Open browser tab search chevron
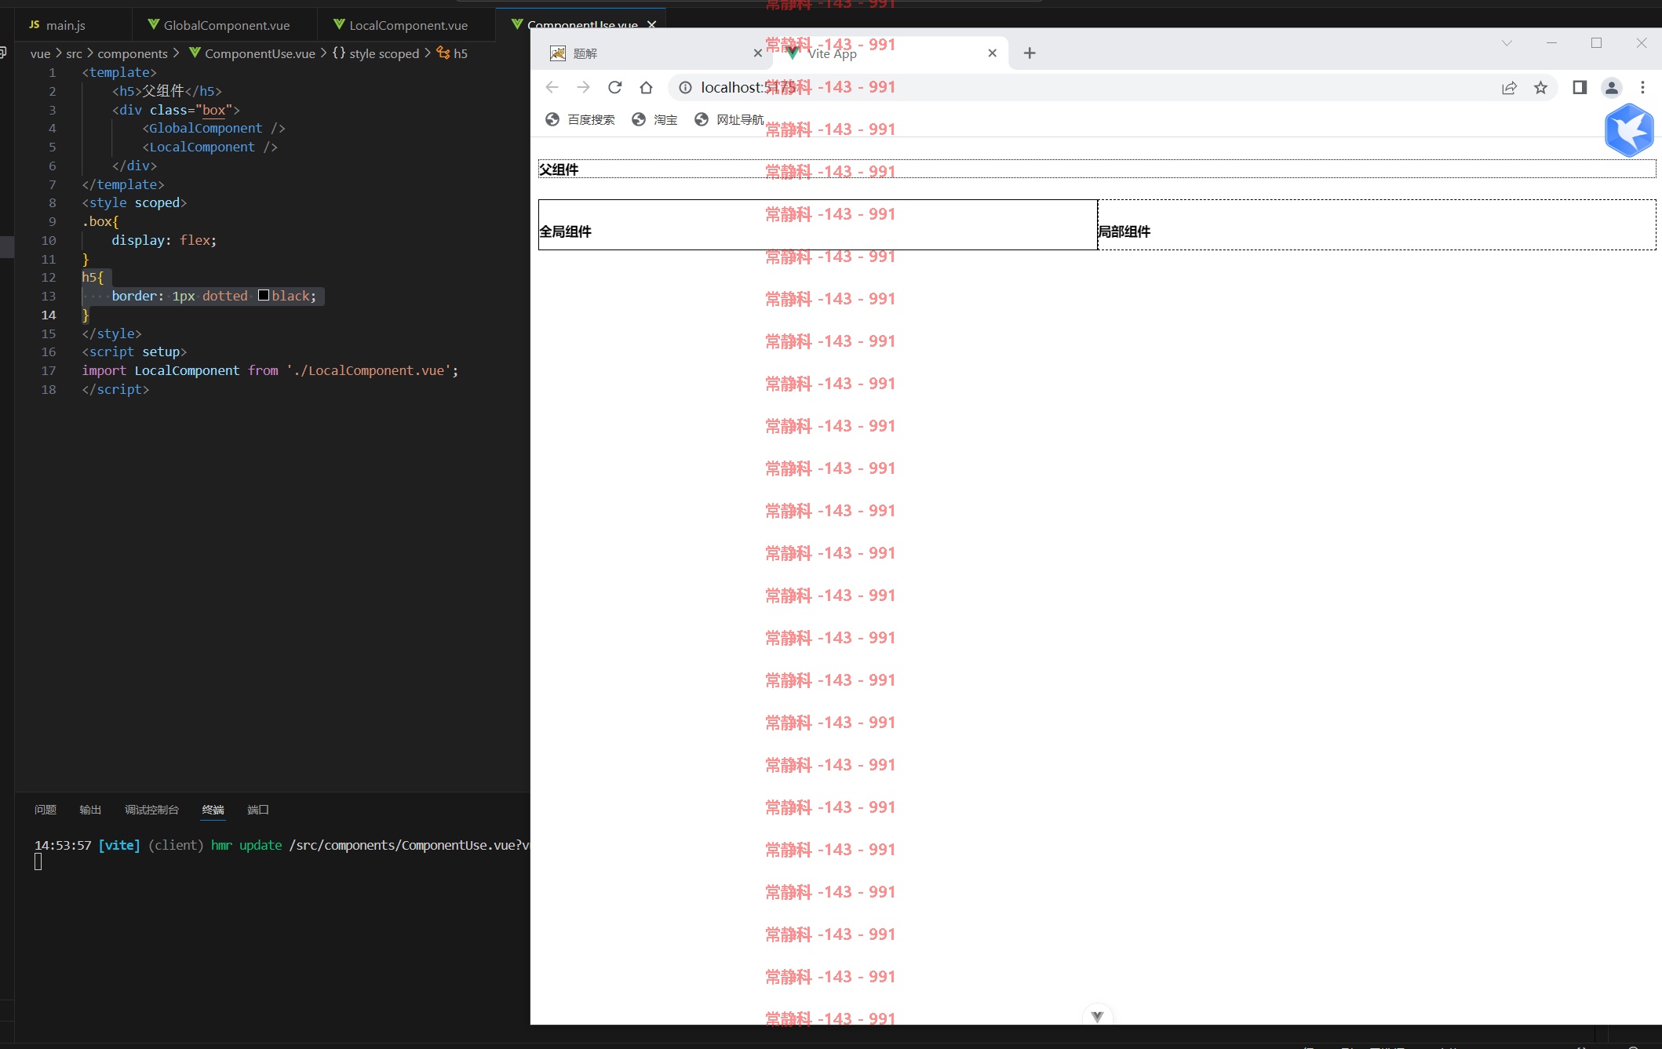Viewport: 1662px width, 1049px height. click(x=1507, y=43)
